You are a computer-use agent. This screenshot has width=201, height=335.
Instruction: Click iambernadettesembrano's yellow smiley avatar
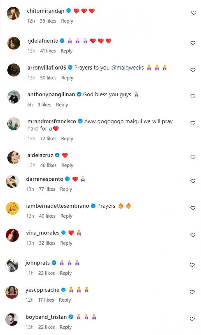point(12,208)
